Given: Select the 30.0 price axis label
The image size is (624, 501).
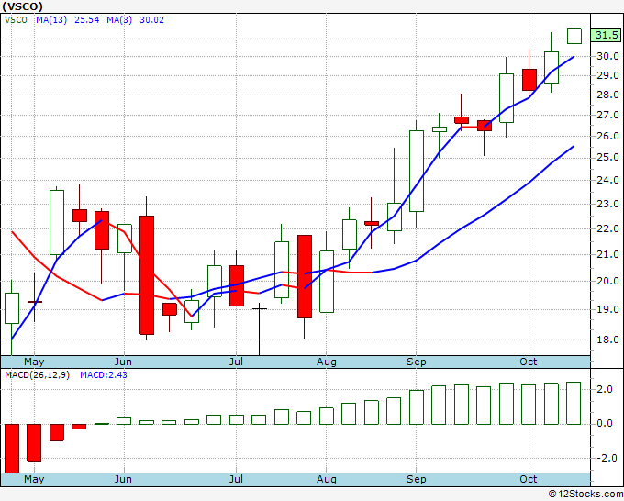Looking at the screenshot, I should tap(607, 56).
